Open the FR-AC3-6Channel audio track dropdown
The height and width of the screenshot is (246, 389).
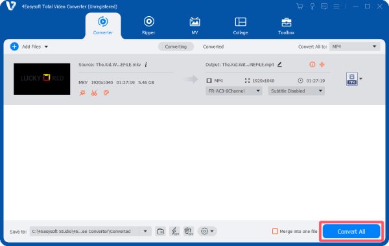pyautogui.click(x=233, y=91)
